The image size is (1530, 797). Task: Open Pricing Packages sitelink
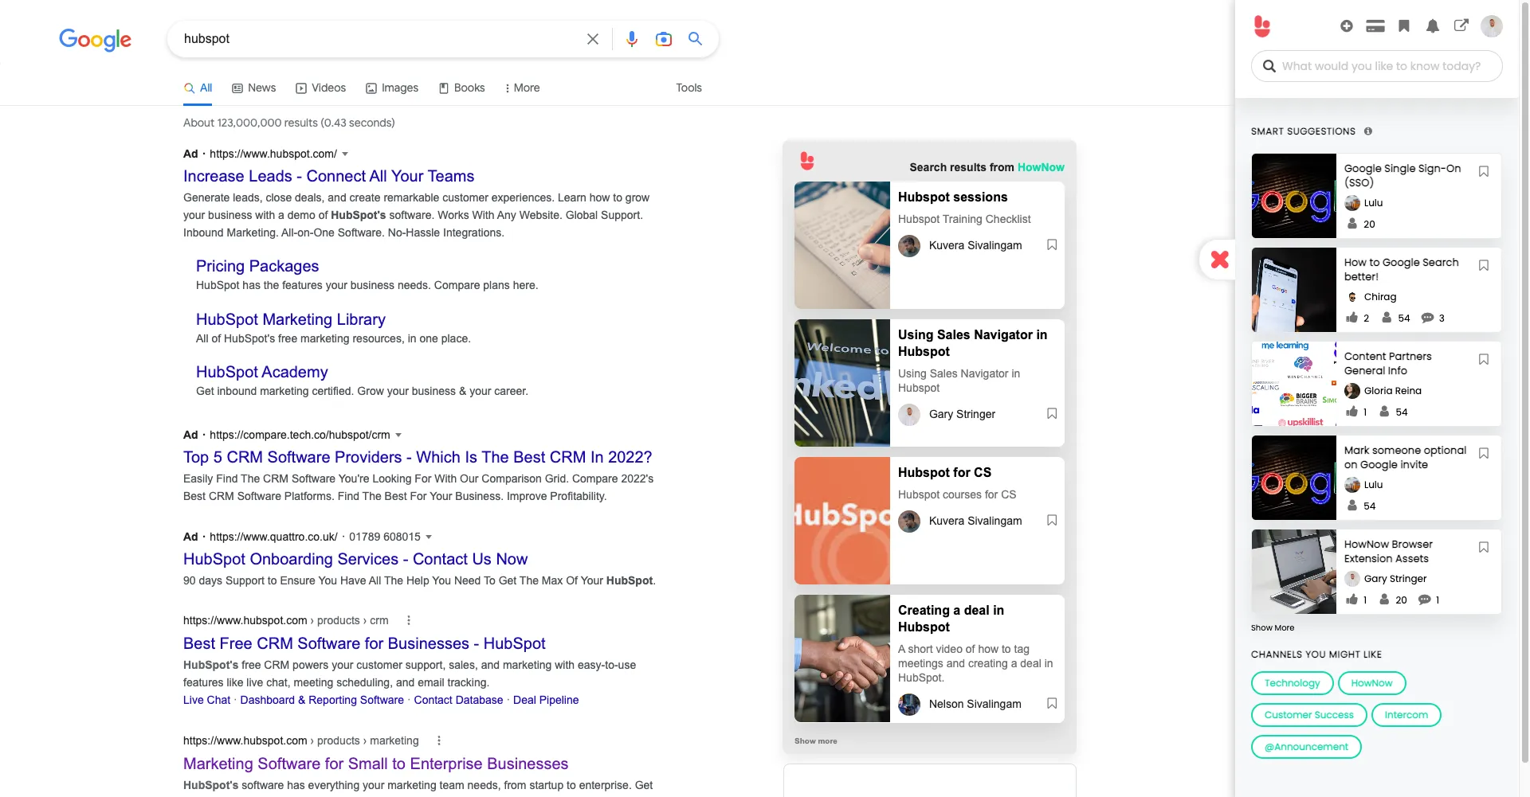pyautogui.click(x=257, y=266)
